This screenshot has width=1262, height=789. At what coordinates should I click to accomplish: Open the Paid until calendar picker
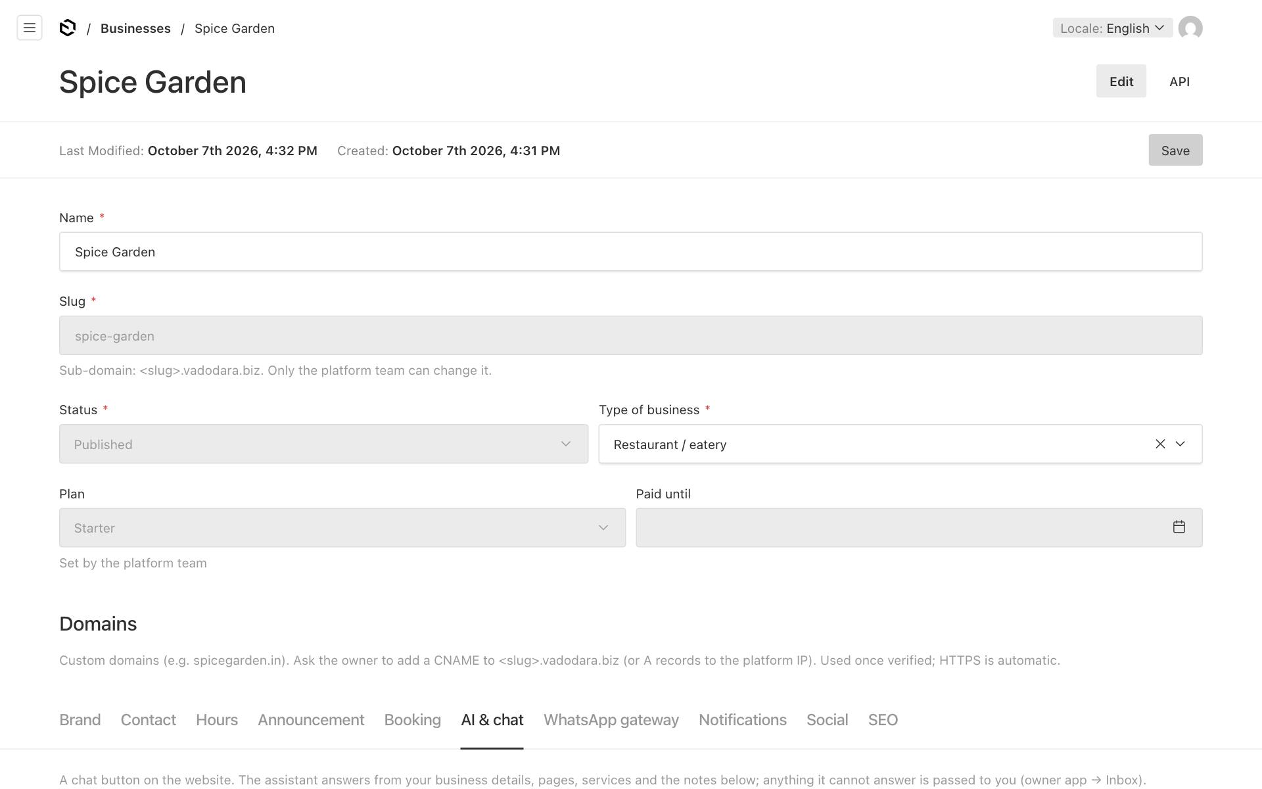pyautogui.click(x=1179, y=527)
